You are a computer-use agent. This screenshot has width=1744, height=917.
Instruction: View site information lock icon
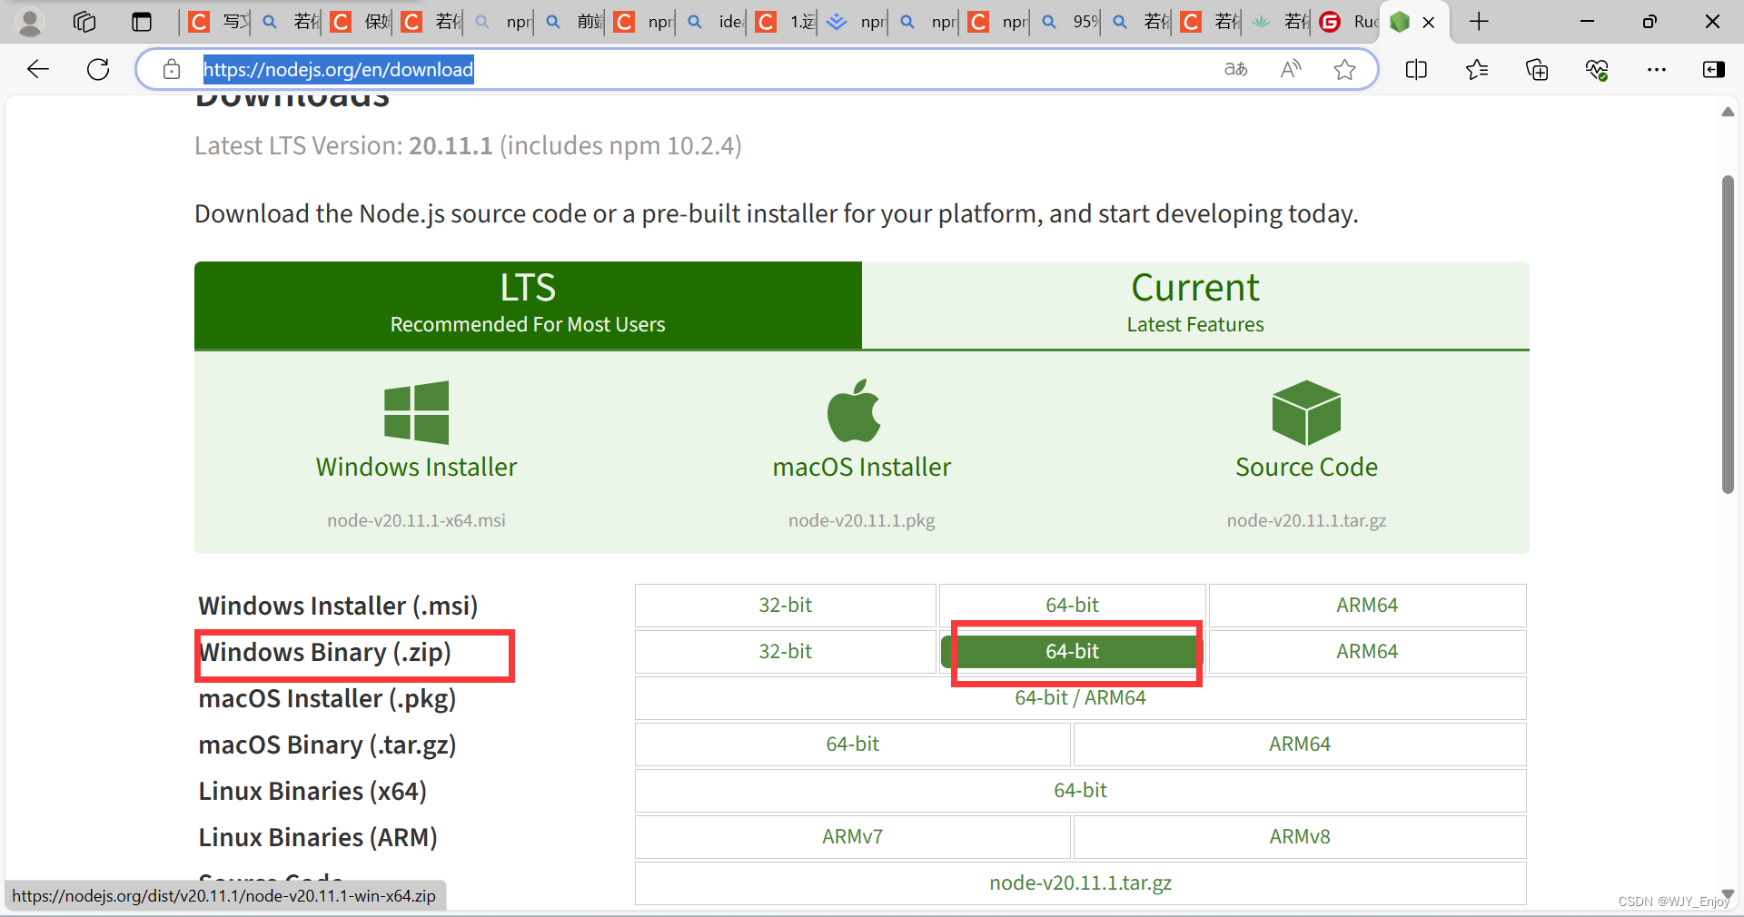point(171,69)
